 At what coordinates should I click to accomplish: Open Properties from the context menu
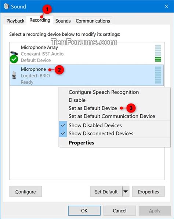(x=81, y=143)
